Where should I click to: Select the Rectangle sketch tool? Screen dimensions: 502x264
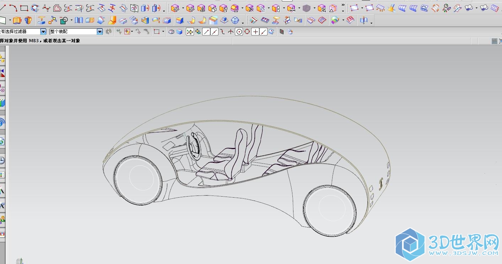(24, 8)
